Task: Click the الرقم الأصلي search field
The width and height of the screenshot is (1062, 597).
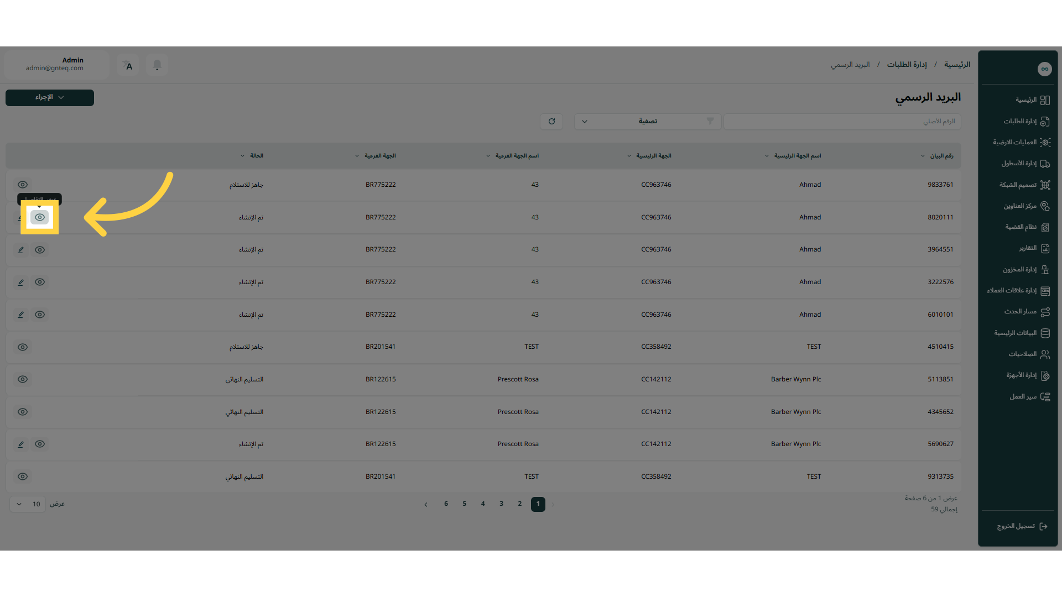Action: coord(842,122)
